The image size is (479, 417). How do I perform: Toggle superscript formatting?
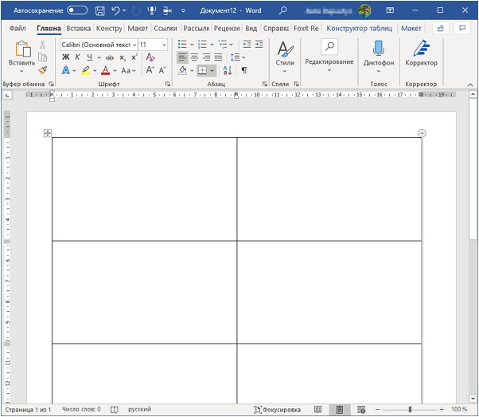[134, 57]
